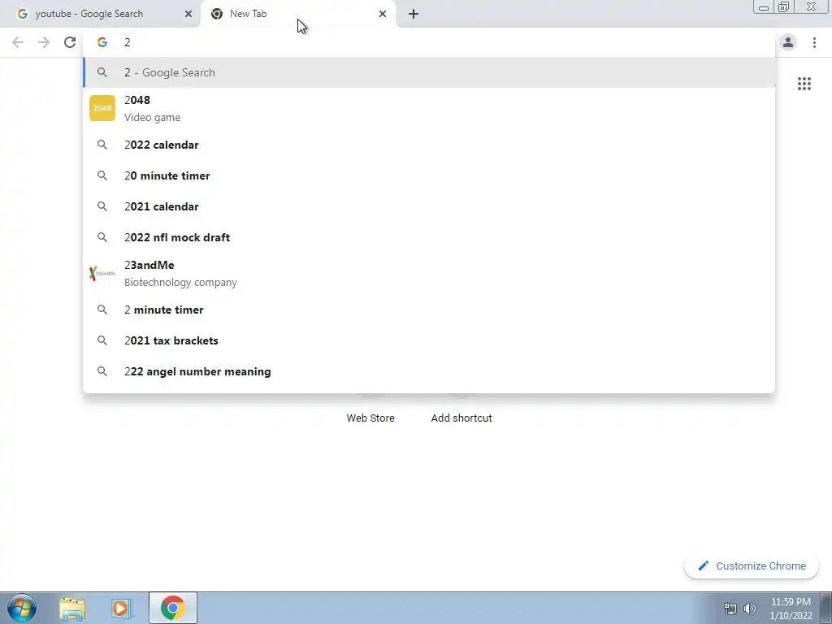Image resolution: width=832 pixels, height=624 pixels.
Task: Click the Show desktop strip at taskbar end
Action: coord(826,608)
